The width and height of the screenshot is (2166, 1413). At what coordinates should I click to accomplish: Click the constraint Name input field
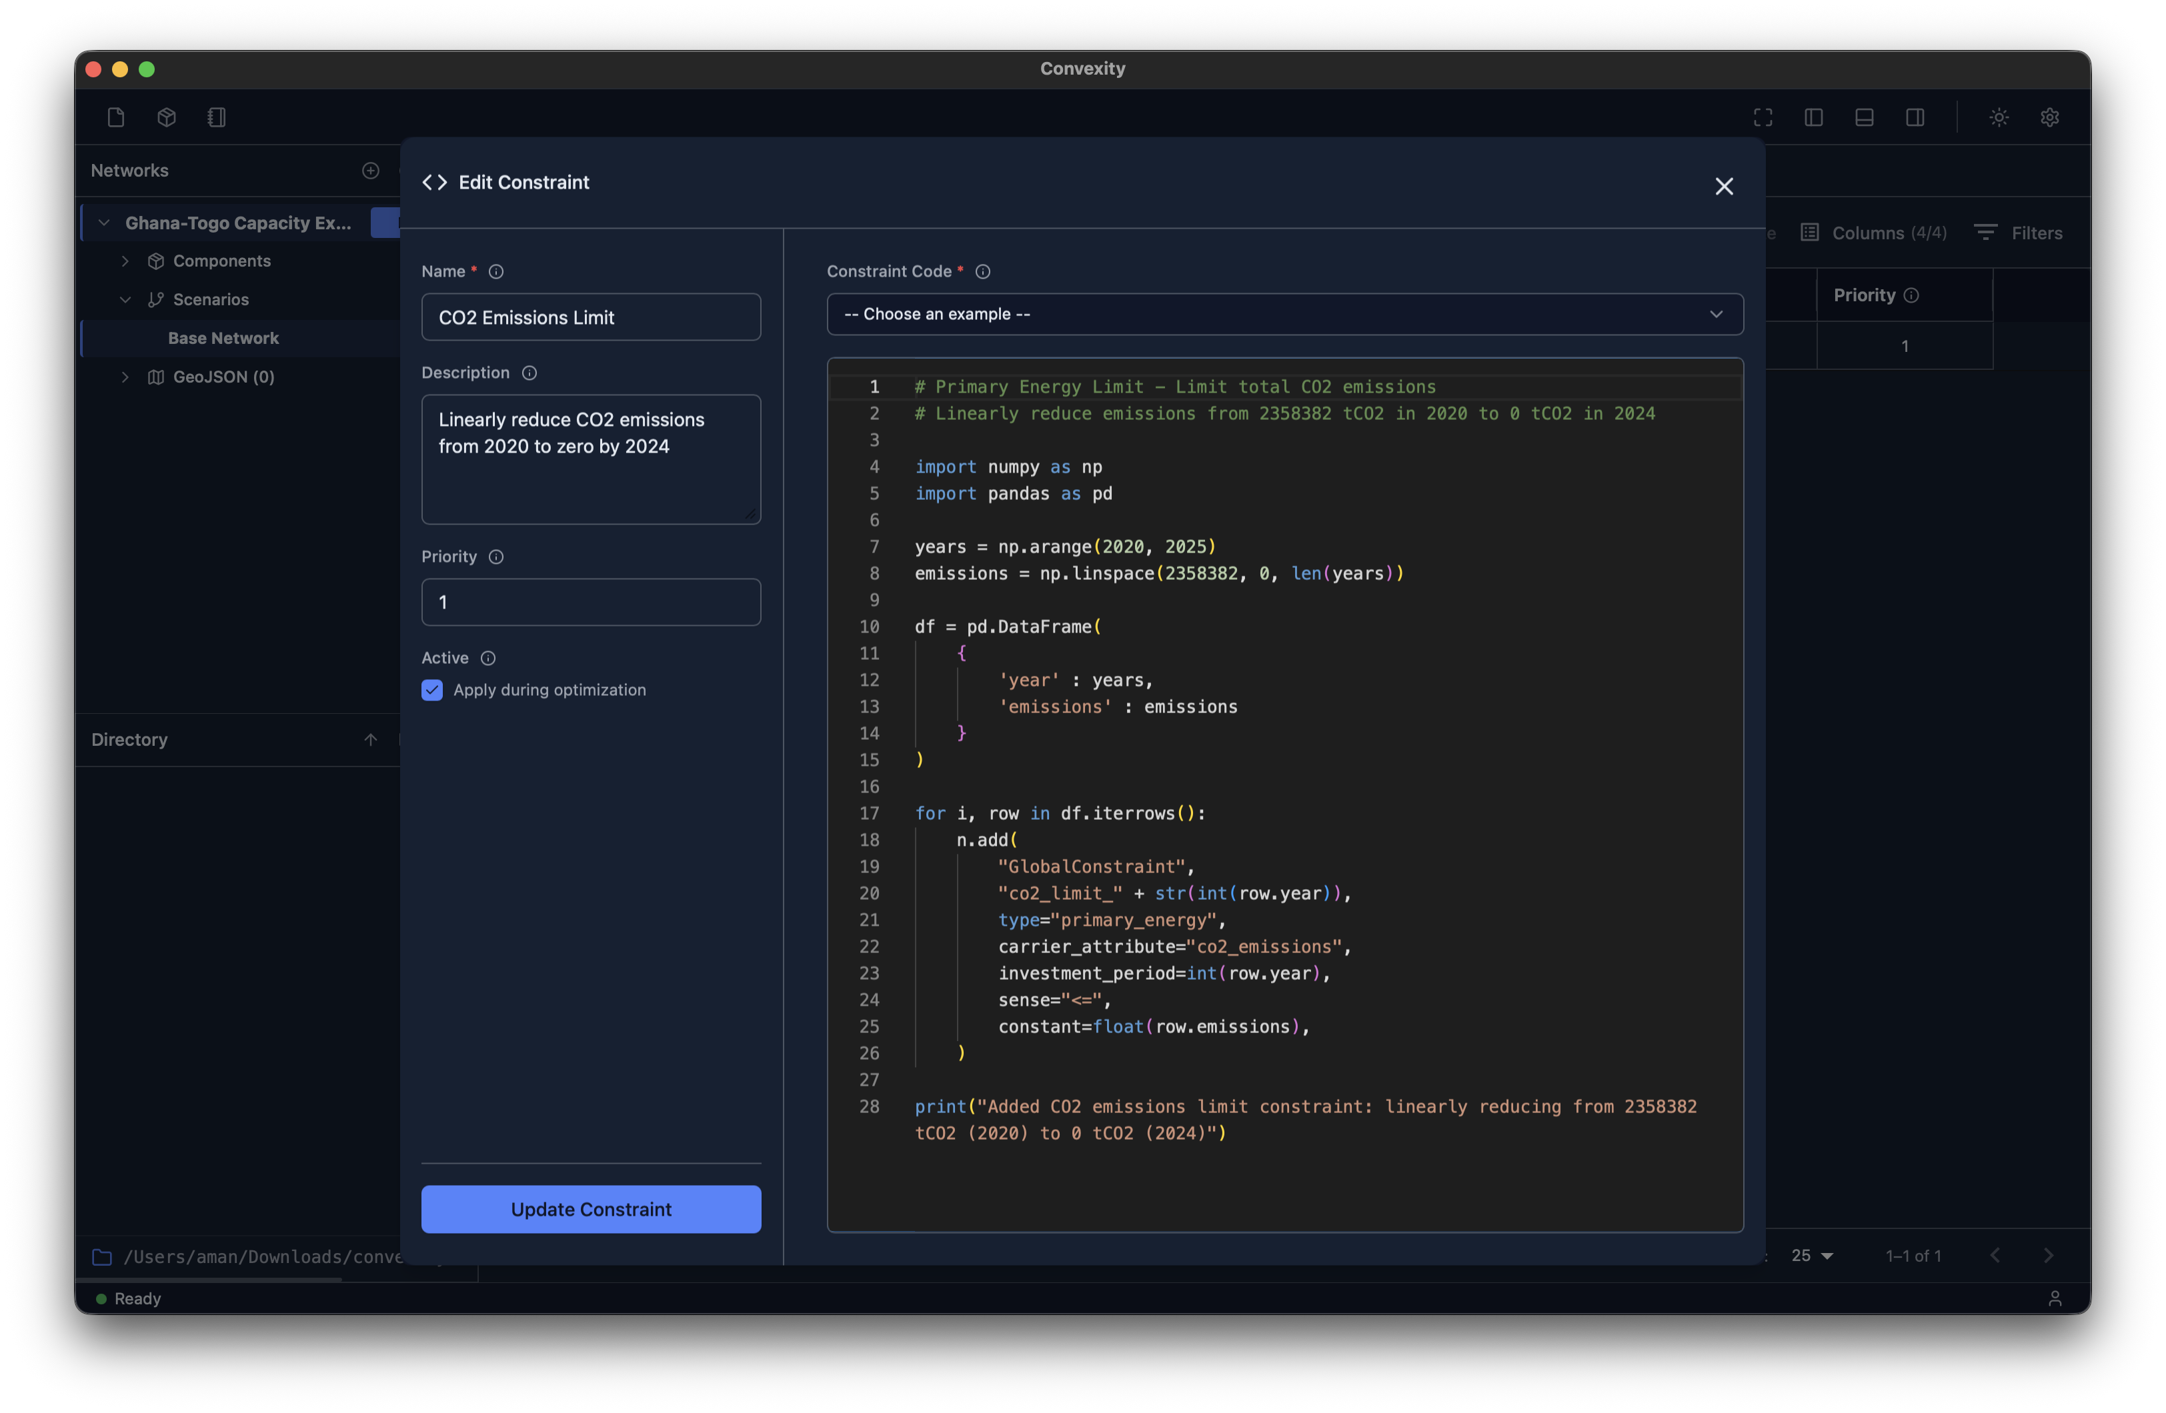[591, 317]
